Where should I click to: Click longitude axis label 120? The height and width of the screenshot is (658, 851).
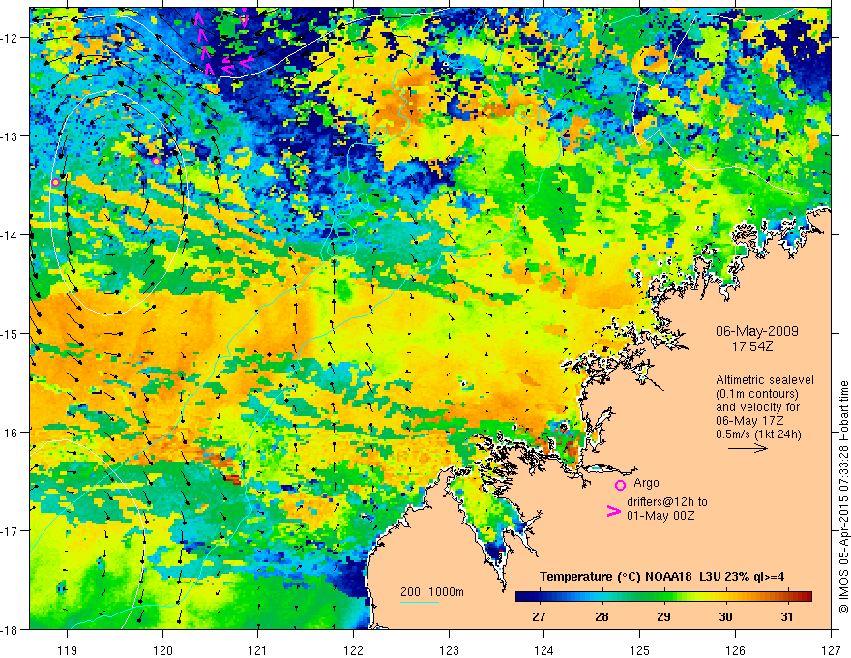[162, 650]
